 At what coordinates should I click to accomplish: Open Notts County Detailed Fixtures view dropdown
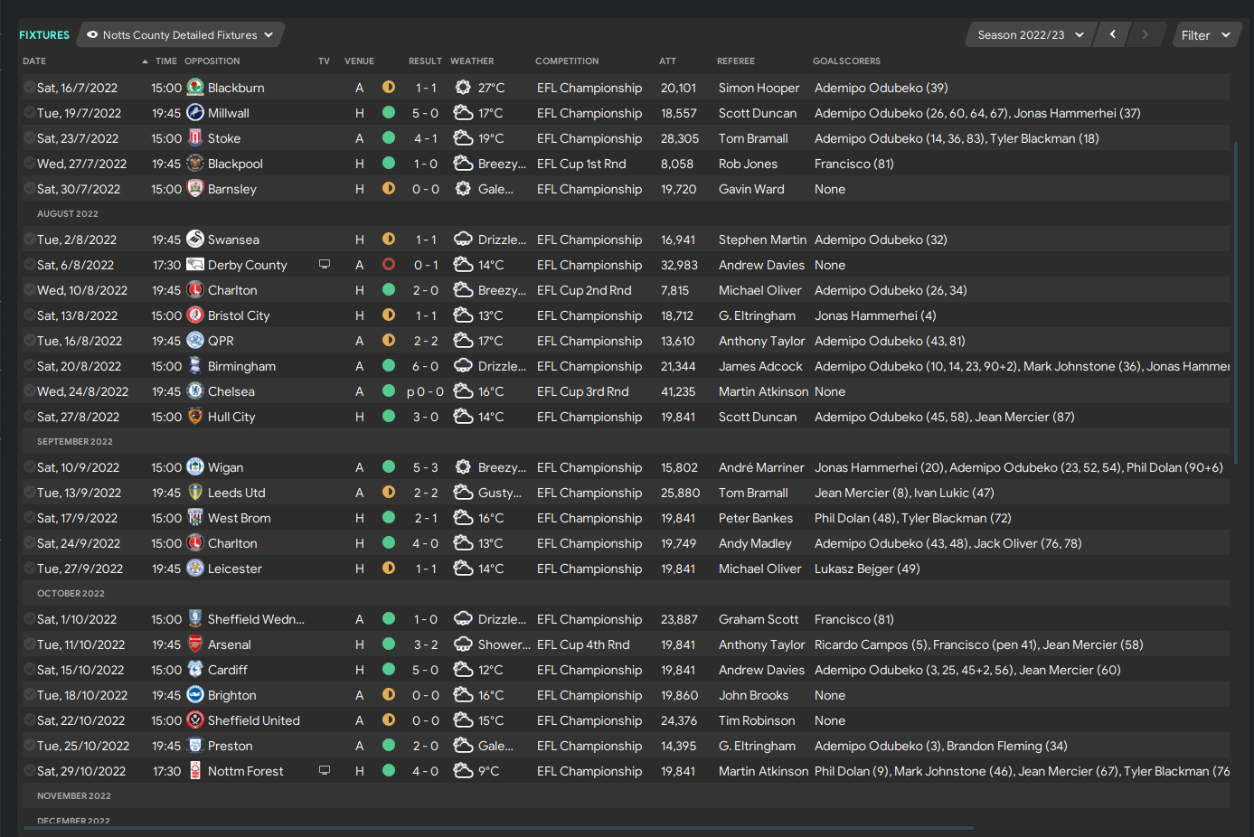click(181, 35)
